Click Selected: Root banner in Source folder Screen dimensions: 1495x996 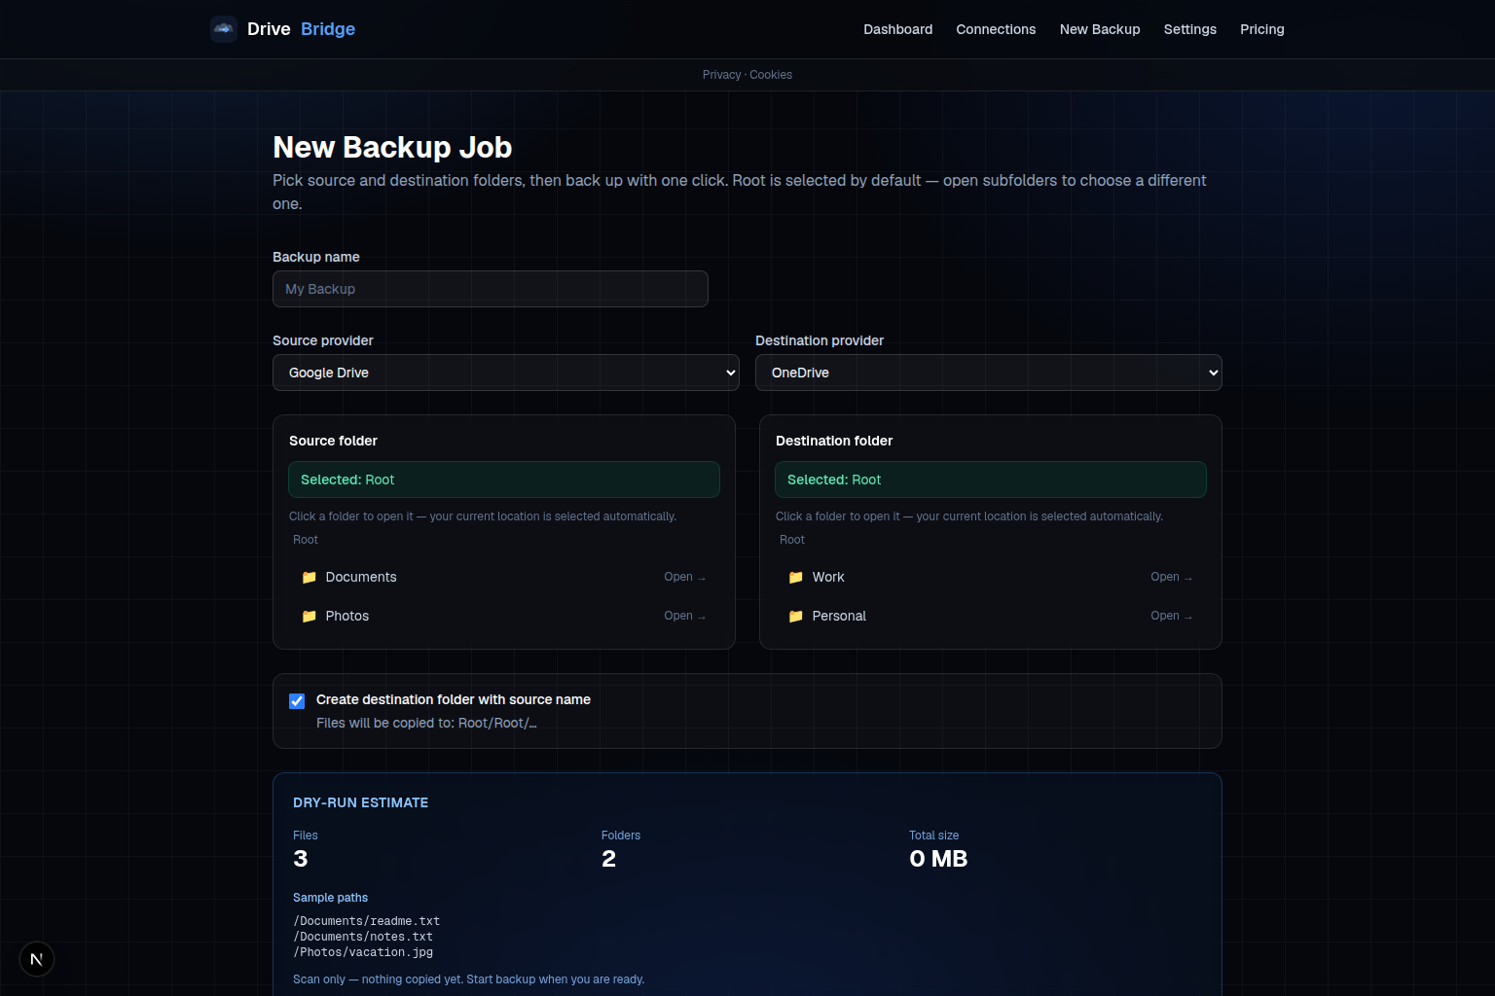click(x=504, y=480)
